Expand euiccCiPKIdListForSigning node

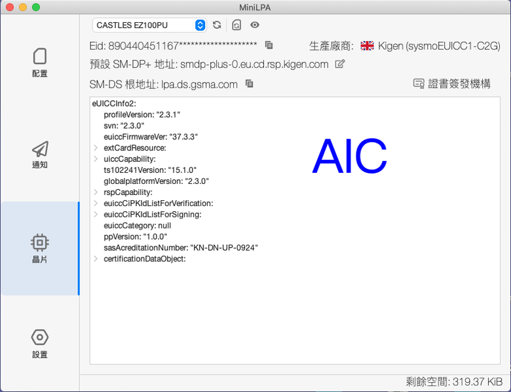click(96, 214)
